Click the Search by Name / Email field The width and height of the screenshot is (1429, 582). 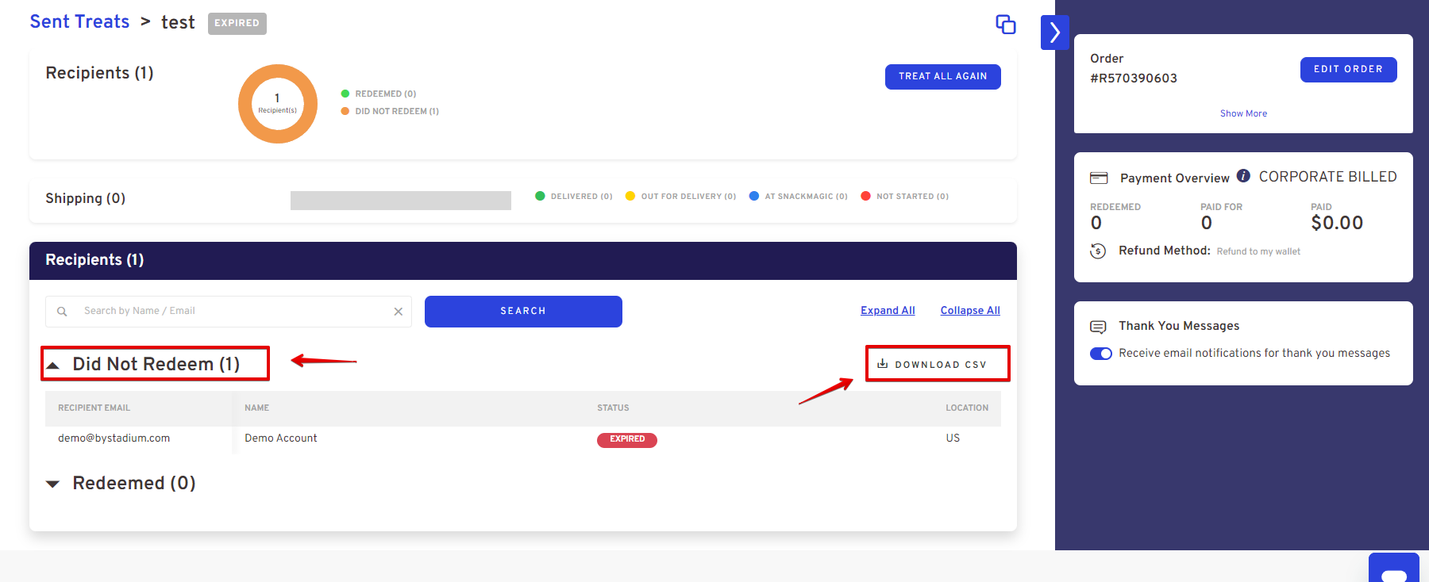pos(230,312)
